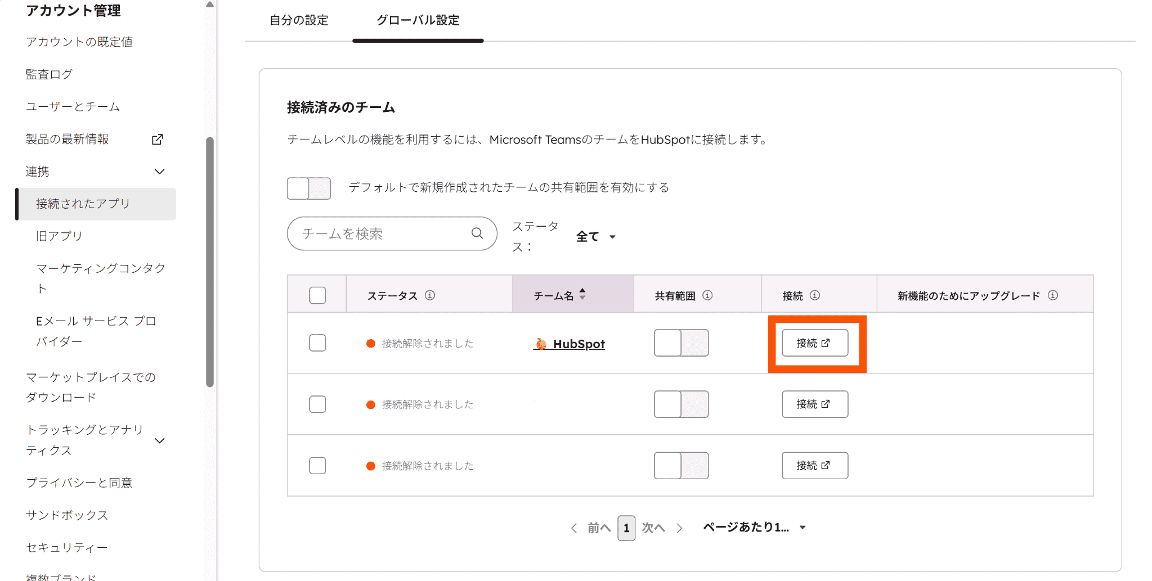Click info icon next to ステータス column header
Screen dimensions: 1152x581
click(x=430, y=295)
